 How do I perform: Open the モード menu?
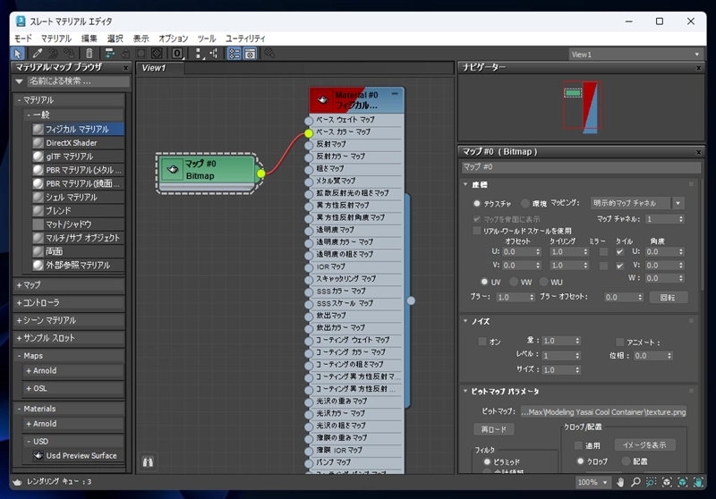(23, 38)
